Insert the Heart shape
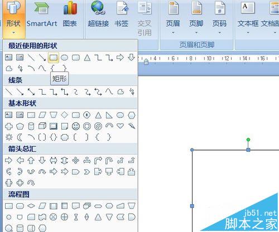Screen dimensions: 279x232 (120, 126)
